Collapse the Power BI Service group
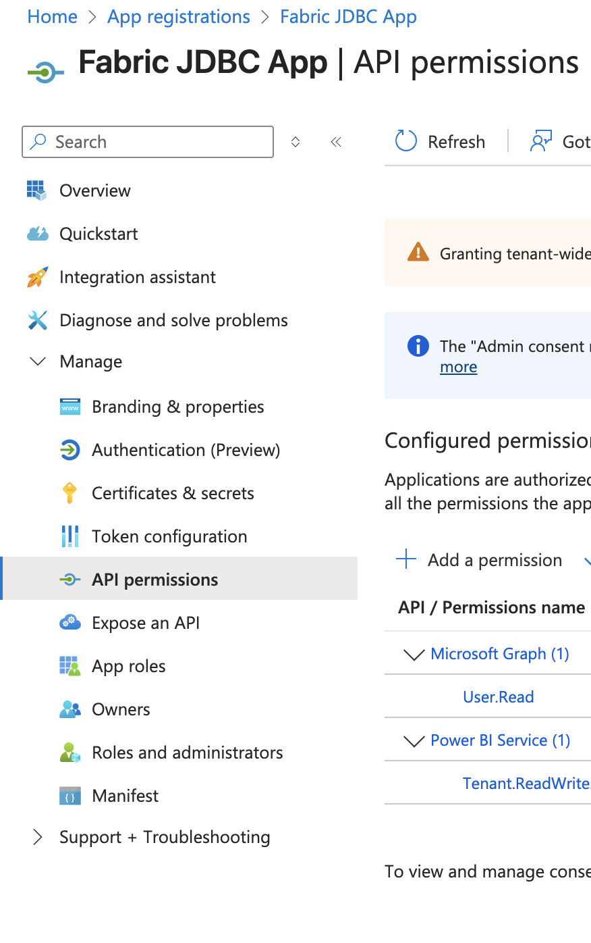The image size is (591, 943). 413,740
